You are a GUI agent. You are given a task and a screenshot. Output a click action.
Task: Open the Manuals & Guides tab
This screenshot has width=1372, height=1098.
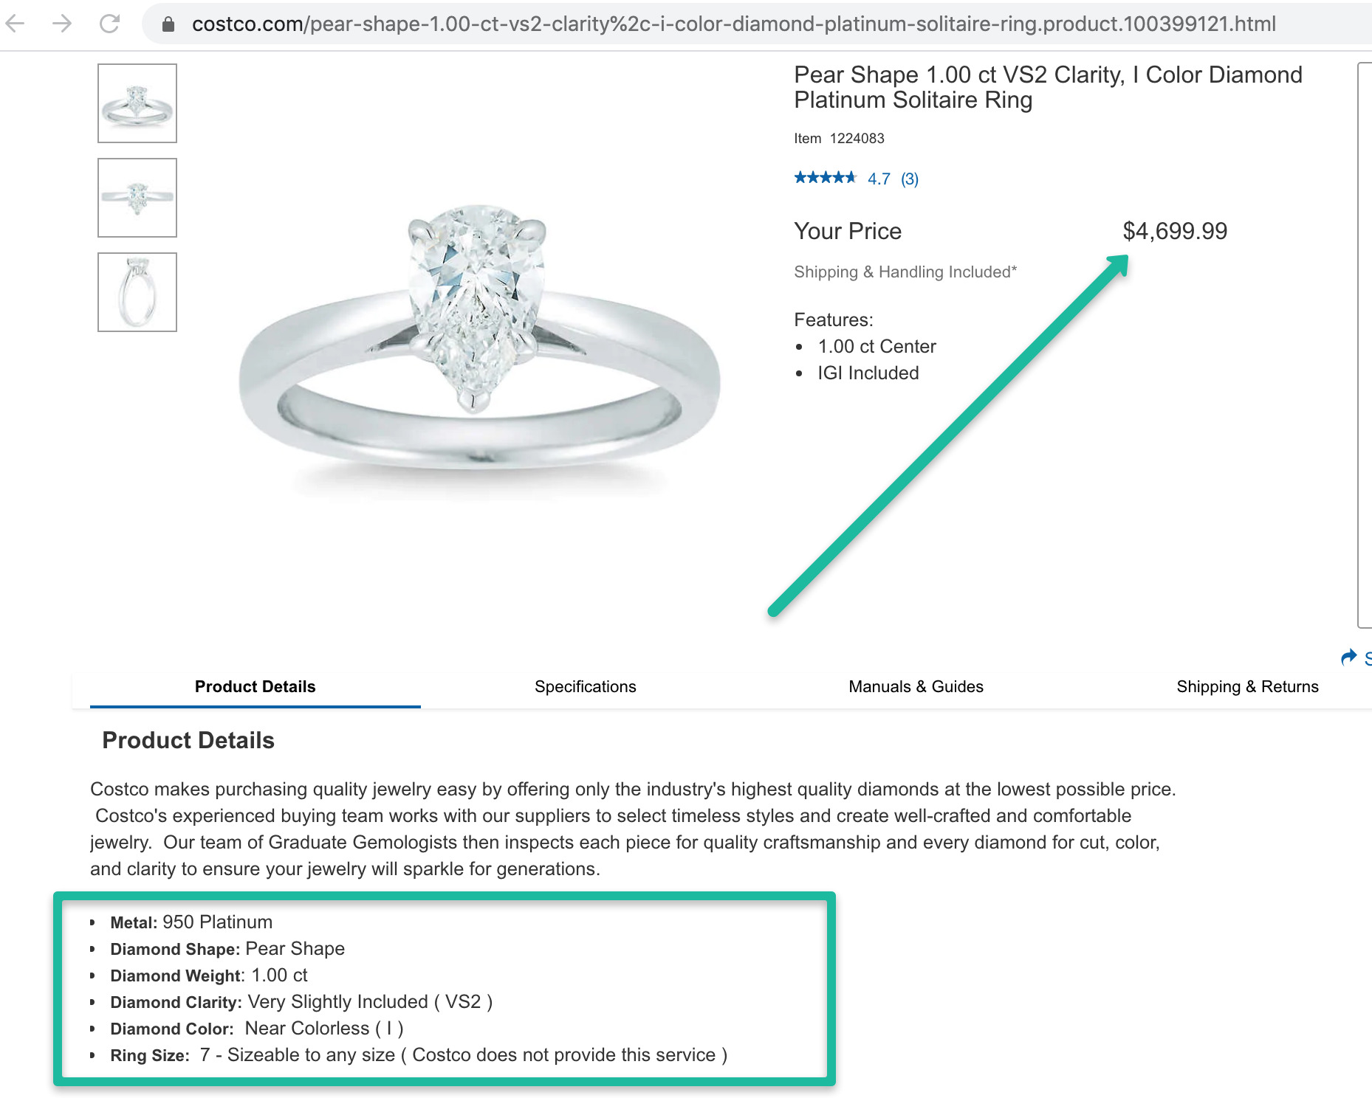tap(916, 687)
